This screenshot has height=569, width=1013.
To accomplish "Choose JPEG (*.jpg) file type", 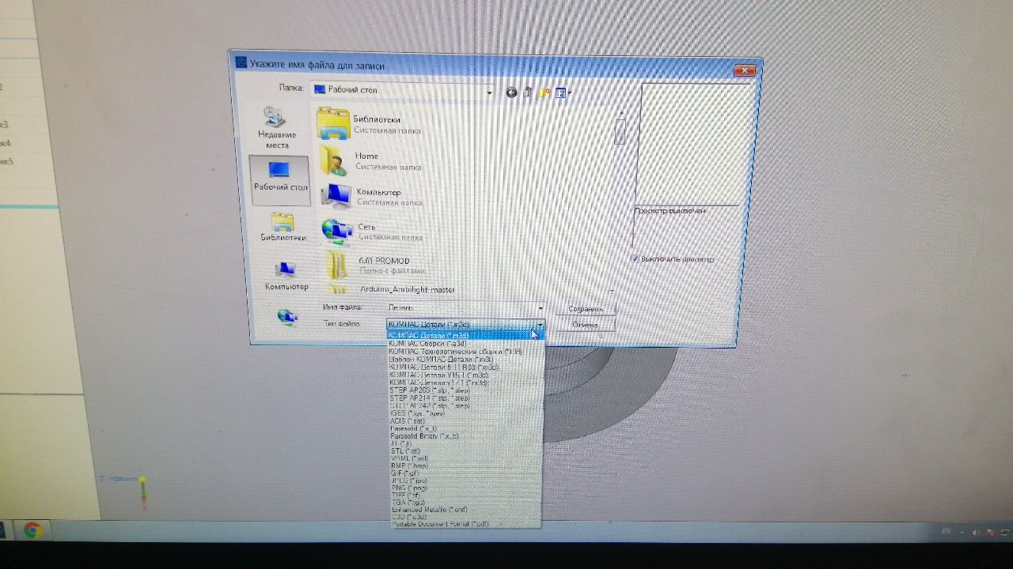I will pos(465,480).
